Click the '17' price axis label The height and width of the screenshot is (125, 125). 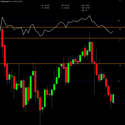120,40
